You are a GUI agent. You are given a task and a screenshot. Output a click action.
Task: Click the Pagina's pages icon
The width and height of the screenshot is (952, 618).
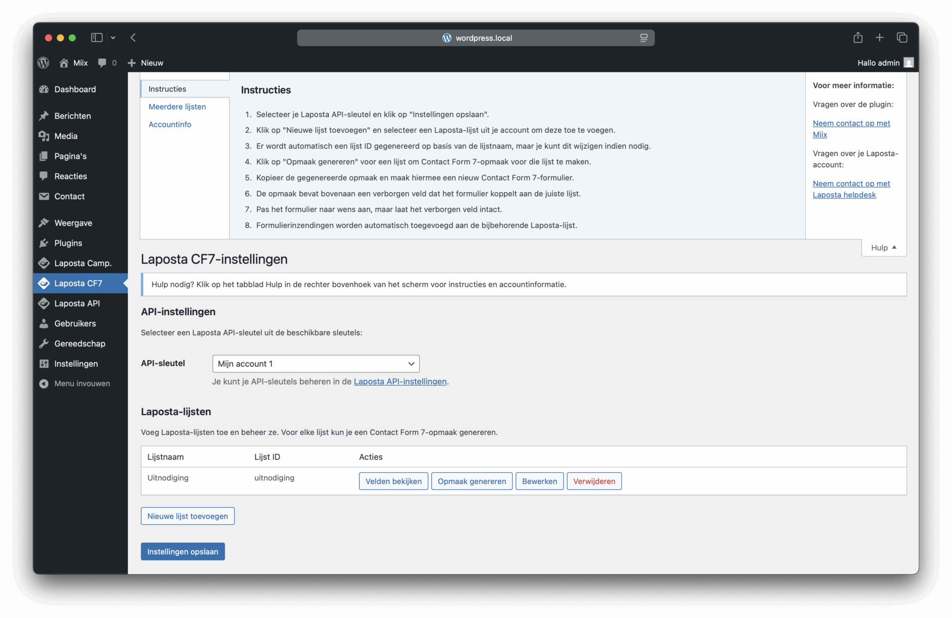[x=44, y=156]
